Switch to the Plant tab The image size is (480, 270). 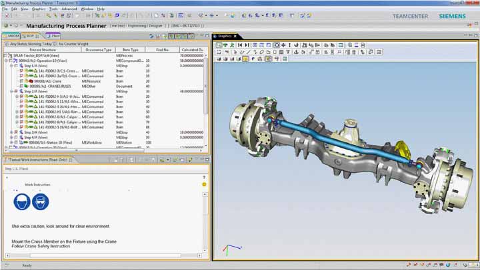[54, 35]
